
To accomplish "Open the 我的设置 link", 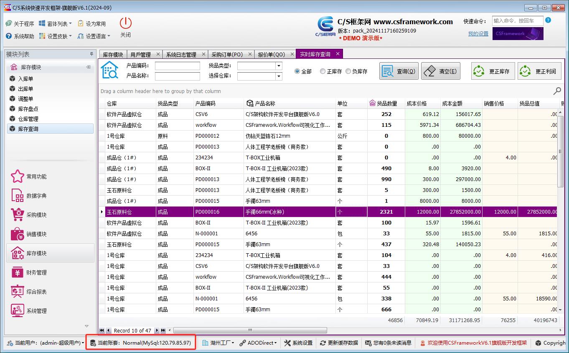I will tap(478, 34).
